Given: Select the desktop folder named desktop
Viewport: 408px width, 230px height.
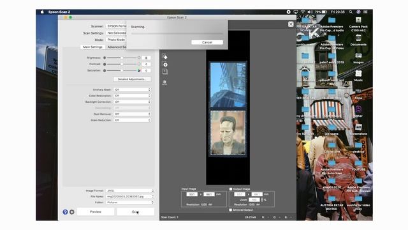Looking at the screenshot, I should pyautogui.click(x=358, y=148).
